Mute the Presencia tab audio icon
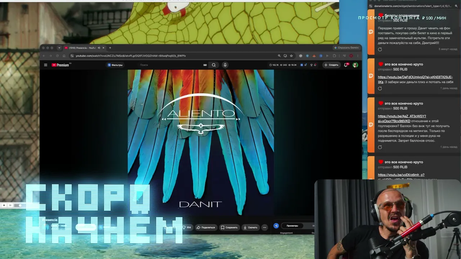This screenshot has height=259, width=461. click(99, 48)
